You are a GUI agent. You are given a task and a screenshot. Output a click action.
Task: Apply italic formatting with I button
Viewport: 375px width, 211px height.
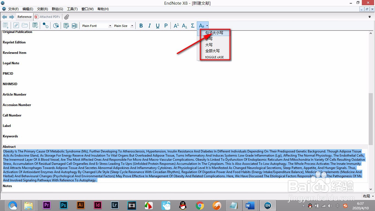pyautogui.click(x=149, y=26)
